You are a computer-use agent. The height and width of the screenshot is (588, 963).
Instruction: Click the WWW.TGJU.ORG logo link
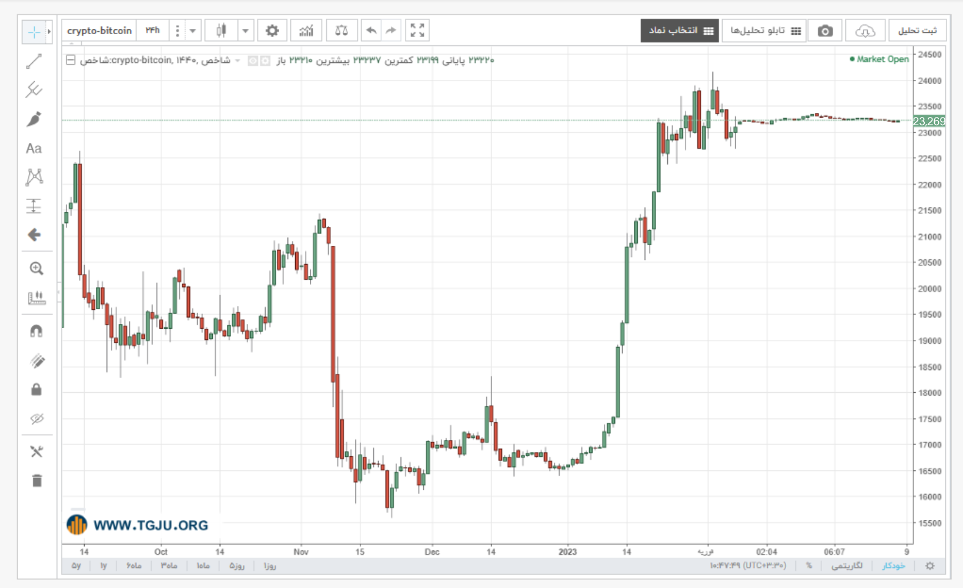pyautogui.click(x=137, y=524)
